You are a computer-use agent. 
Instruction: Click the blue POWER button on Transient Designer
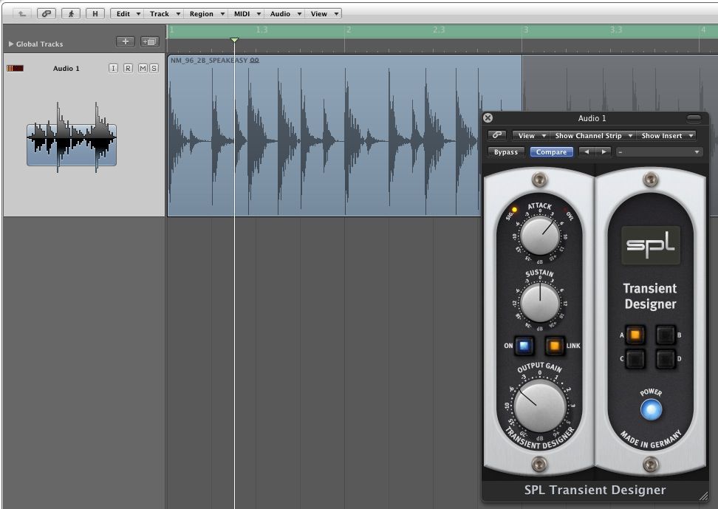point(651,409)
